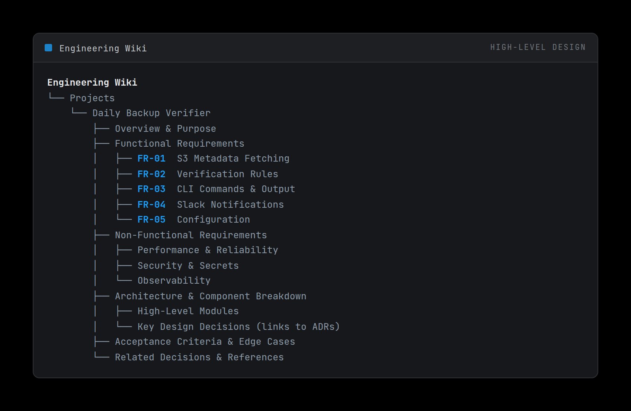
Task: Select Acceptance Criteria & Edge Cases
Action: (x=205, y=342)
